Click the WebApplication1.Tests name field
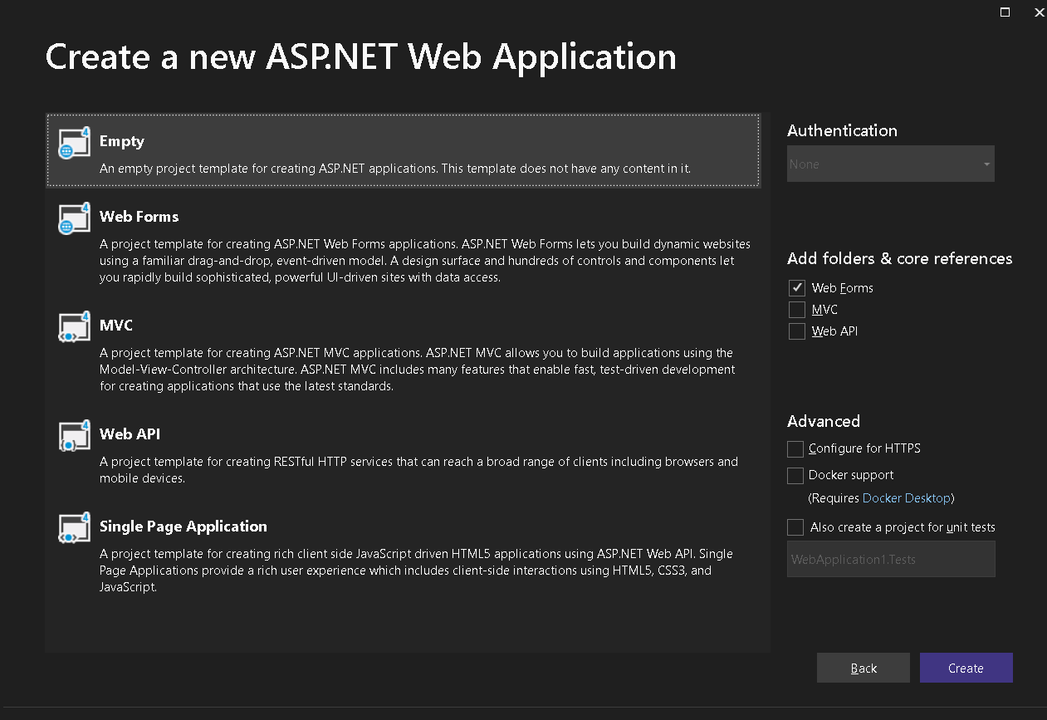Screen dimensions: 1047x720 tap(891, 559)
